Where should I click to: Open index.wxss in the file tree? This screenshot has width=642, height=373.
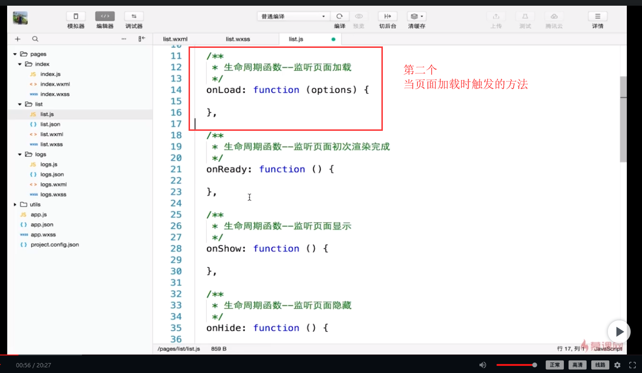tap(55, 94)
